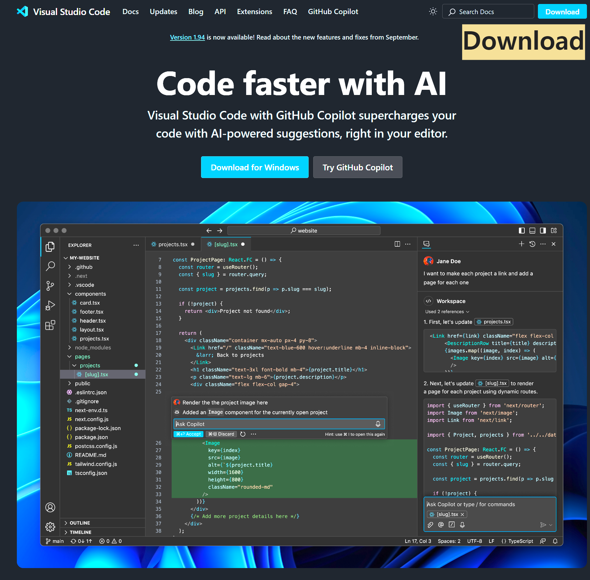The height and width of the screenshot is (580, 590).
Task: Expand Used 2 references dropdown
Action: point(447,312)
